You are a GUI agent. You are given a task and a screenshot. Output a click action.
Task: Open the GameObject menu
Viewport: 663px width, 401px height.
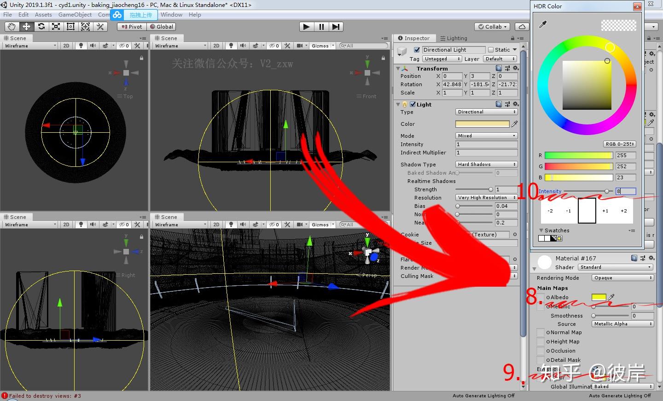point(75,15)
